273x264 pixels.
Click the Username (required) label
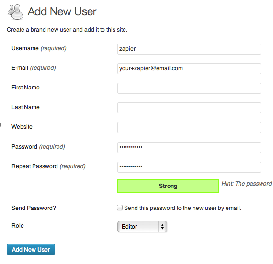pyautogui.click(x=39, y=48)
